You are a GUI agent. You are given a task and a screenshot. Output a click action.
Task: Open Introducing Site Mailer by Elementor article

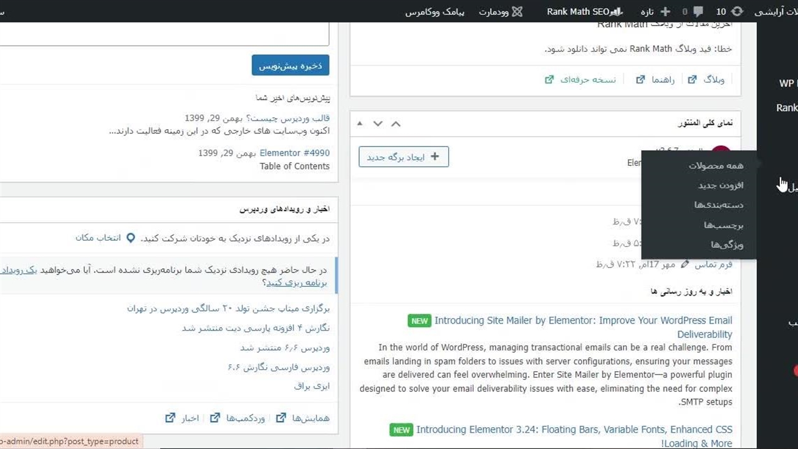(x=583, y=321)
